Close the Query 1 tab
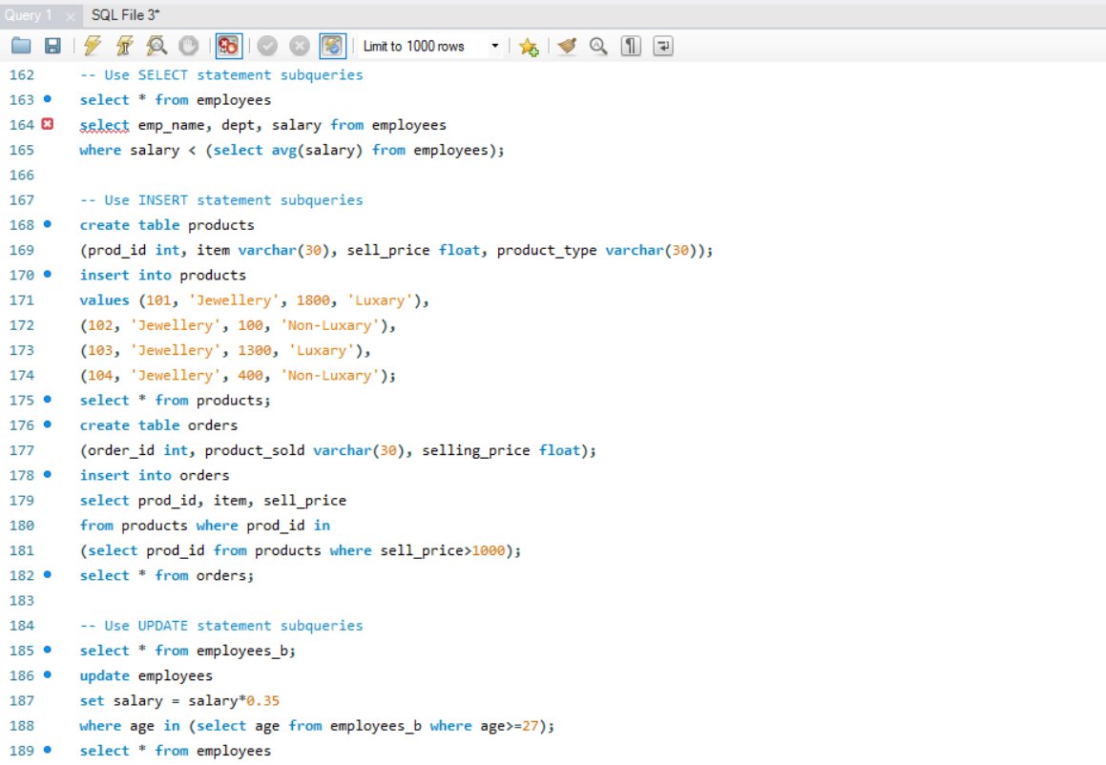Image resolution: width=1106 pixels, height=765 pixels. tap(70, 15)
